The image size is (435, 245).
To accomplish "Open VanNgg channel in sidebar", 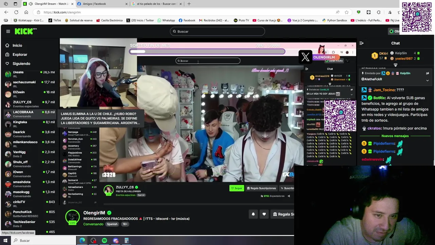I will [30, 154].
